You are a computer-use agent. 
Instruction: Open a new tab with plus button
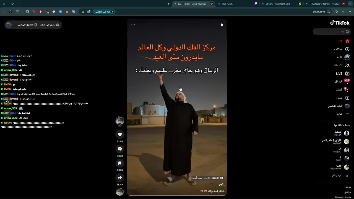168,4
